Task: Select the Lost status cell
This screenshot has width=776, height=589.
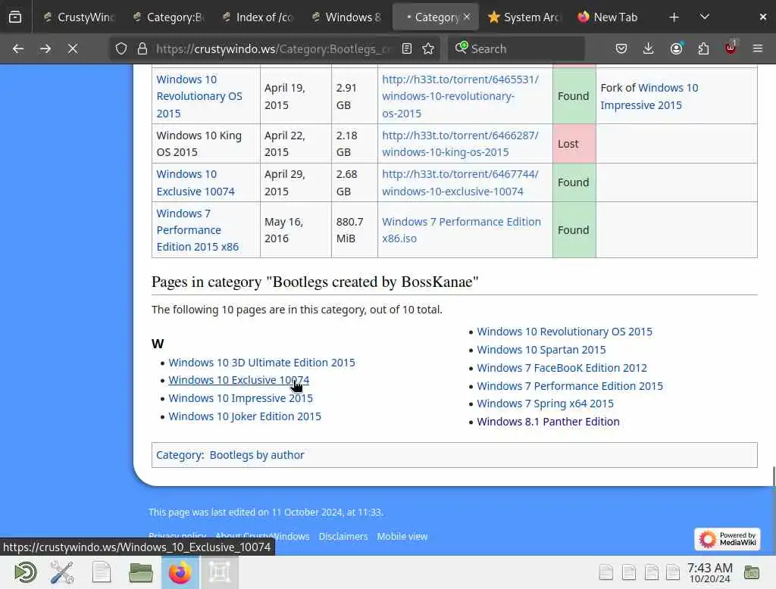Action: click(574, 144)
